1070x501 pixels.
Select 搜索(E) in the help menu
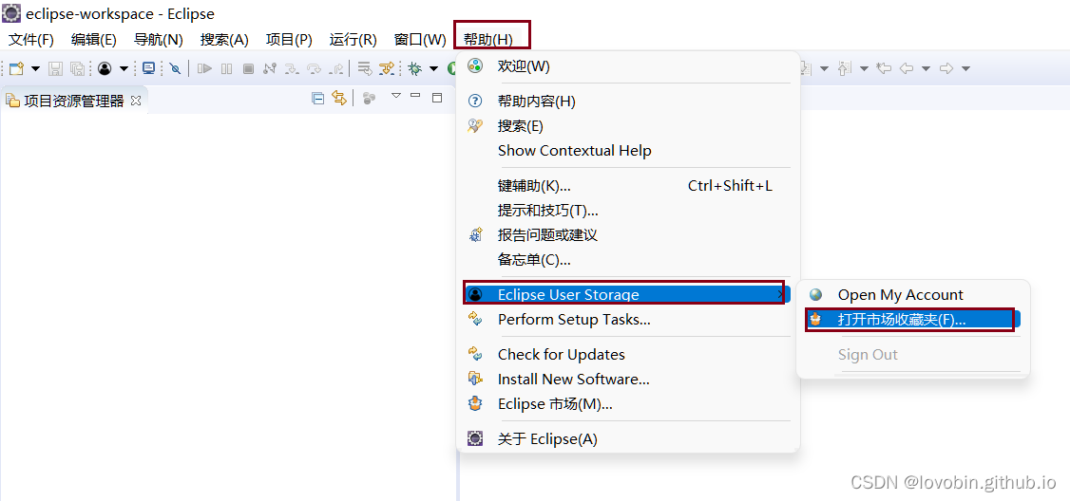pyautogui.click(x=628, y=126)
